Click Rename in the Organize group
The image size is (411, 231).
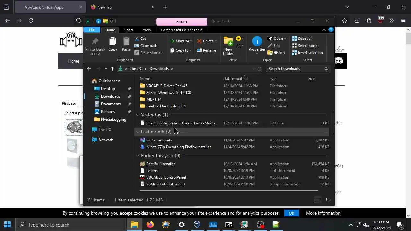click(206, 50)
